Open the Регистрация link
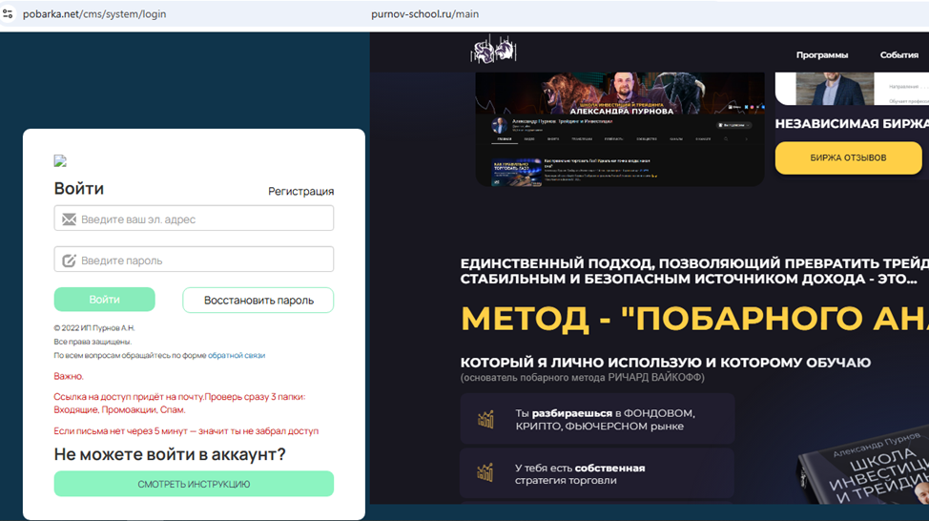The height and width of the screenshot is (521, 929). (301, 191)
